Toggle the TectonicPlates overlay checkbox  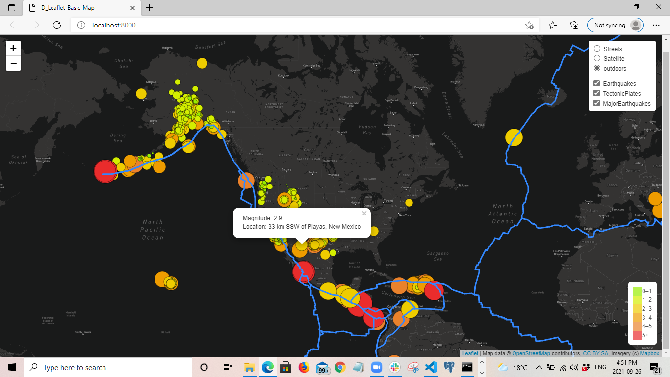click(597, 93)
